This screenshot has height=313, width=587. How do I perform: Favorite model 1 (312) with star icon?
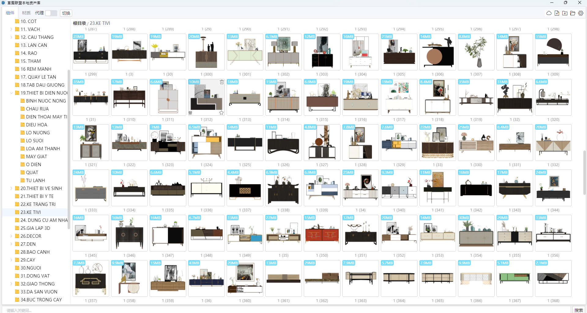point(221,113)
